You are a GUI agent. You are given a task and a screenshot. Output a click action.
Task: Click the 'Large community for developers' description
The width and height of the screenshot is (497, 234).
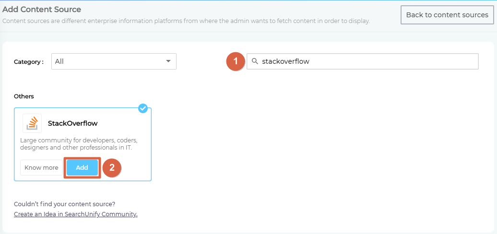[79, 144]
